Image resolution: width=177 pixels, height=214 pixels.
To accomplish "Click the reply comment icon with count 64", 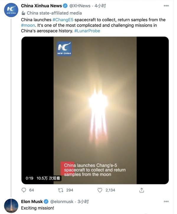I will (x=24, y=190).
